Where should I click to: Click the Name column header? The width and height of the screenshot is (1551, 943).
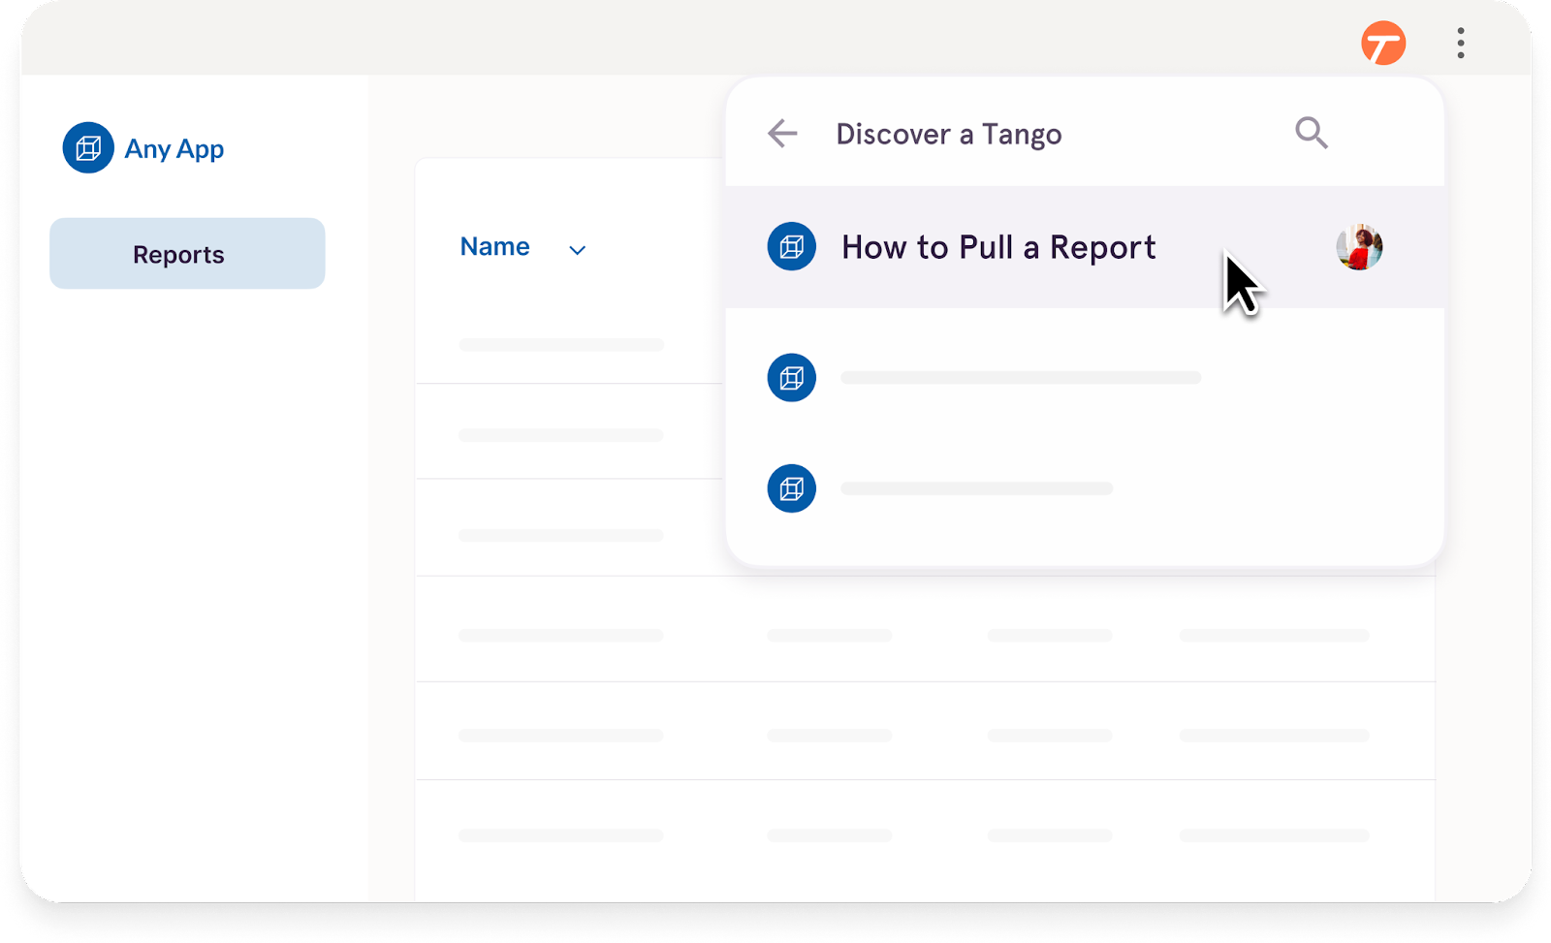(494, 246)
